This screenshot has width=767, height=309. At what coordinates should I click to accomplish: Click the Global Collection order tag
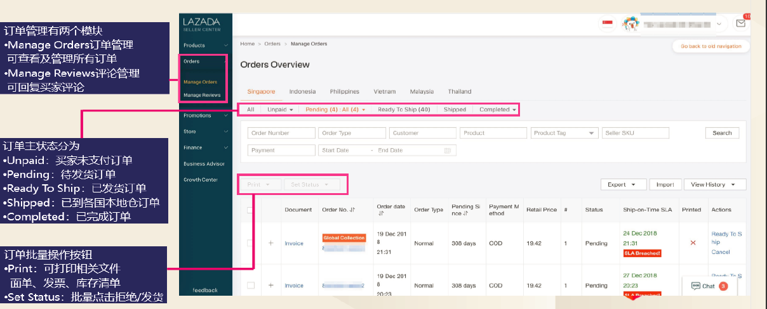[x=344, y=238]
